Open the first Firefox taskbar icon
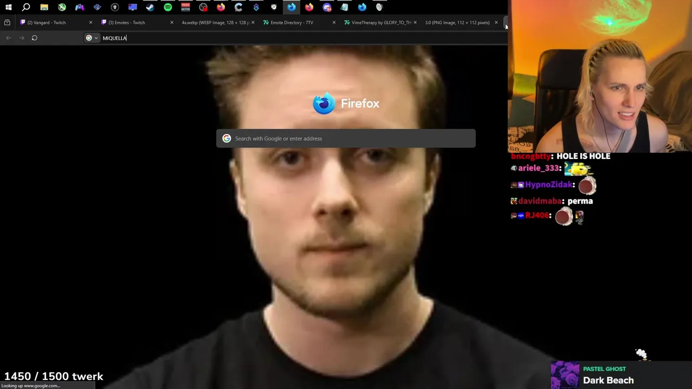692x389 pixels. (221, 7)
